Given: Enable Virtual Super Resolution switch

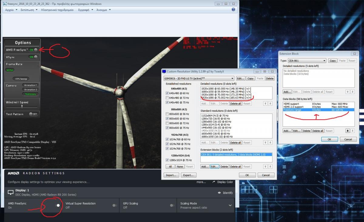Looking at the screenshot, I should 115,205.
